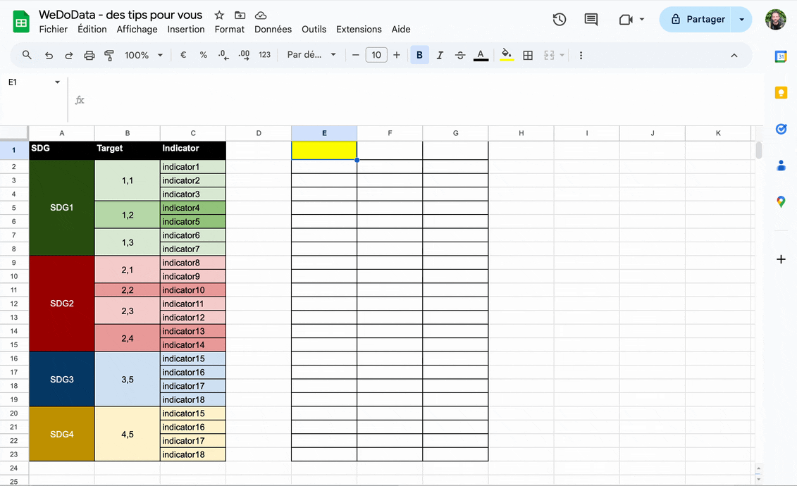Click the search magnifier icon in toolbar
Screen dimensions: 797x486
click(27, 55)
